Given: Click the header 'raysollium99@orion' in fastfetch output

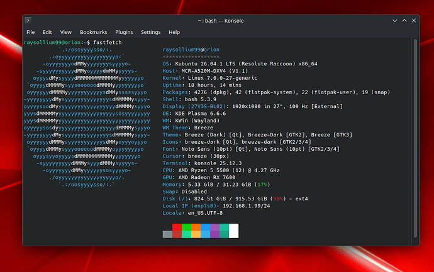Looking at the screenshot, I should pyautogui.click(x=191, y=50).
